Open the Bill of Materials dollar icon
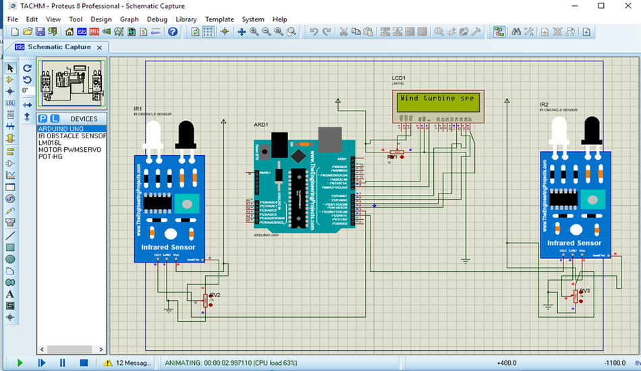The width and height of the screenshot is (641, 371). point(144,32)
